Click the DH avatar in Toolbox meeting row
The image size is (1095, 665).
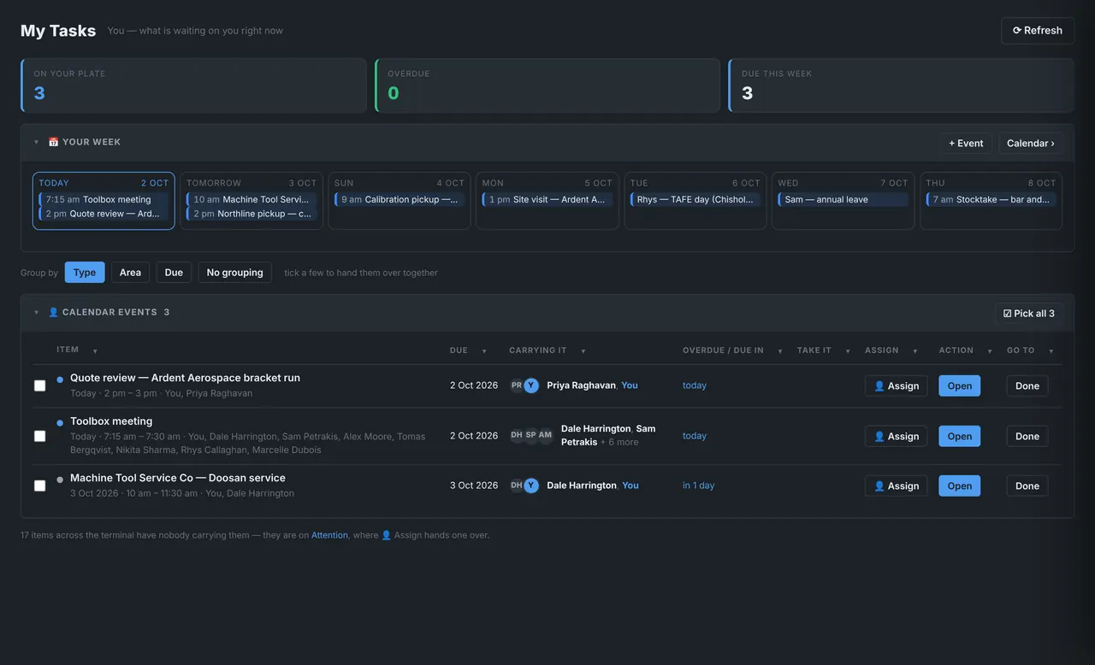click(517, 435)
